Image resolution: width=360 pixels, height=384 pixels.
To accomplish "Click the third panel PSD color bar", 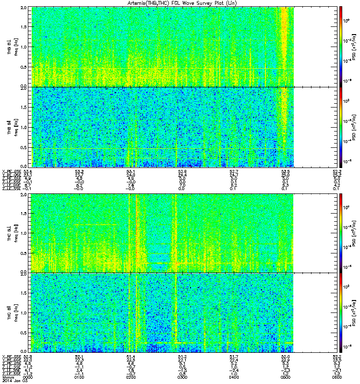I will coord(341,233).
